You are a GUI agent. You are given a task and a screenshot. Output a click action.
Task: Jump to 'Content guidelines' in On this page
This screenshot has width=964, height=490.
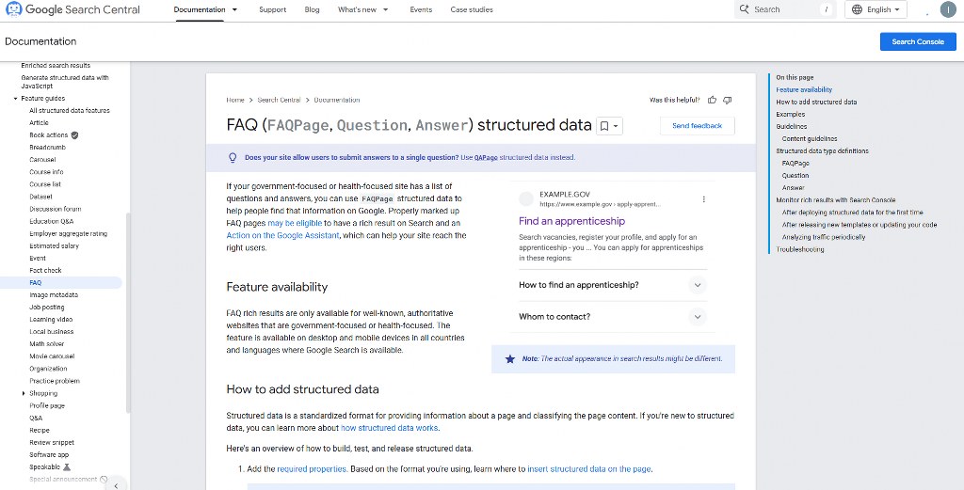[x=810, y=139]
